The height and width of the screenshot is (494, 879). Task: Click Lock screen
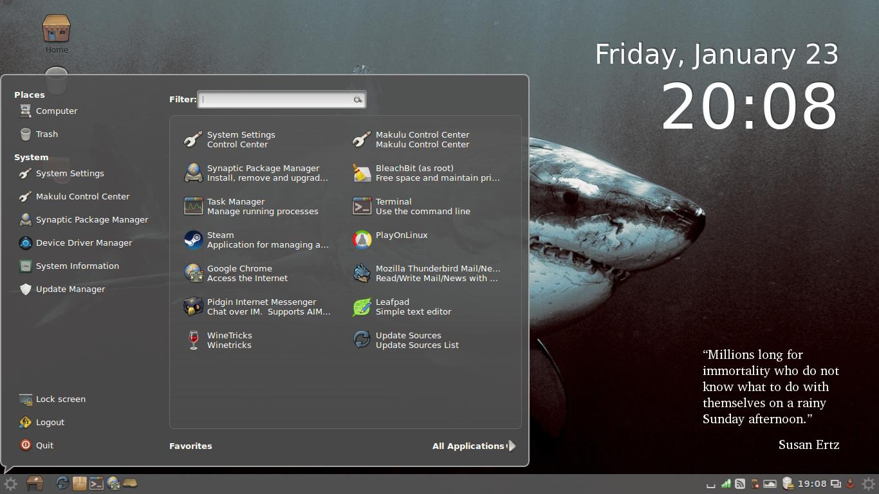[52, 399]
